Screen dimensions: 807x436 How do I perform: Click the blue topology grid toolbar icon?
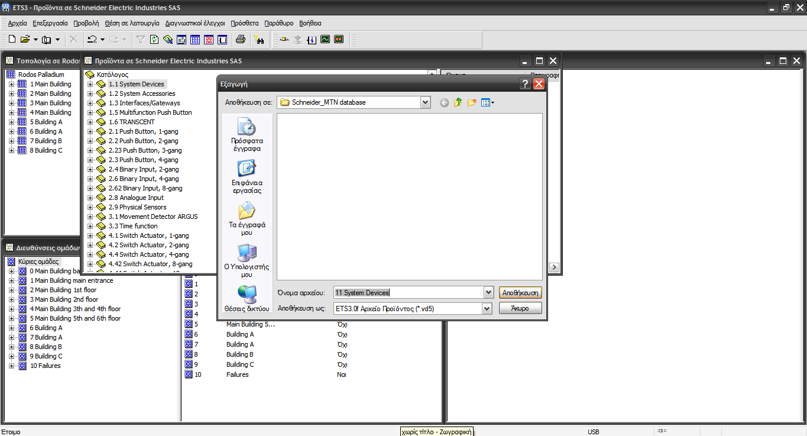[195, 40]
